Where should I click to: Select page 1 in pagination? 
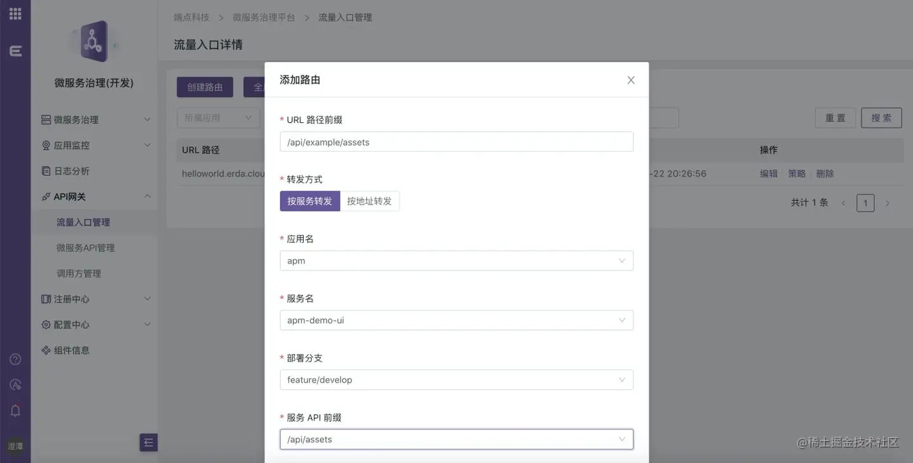coord(865,203)
